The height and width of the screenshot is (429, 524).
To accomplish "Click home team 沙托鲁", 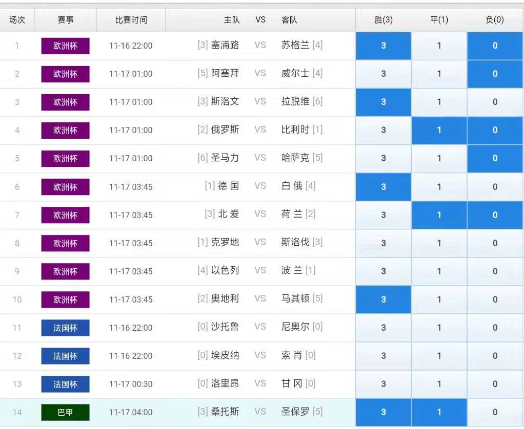I will [225, 327].
